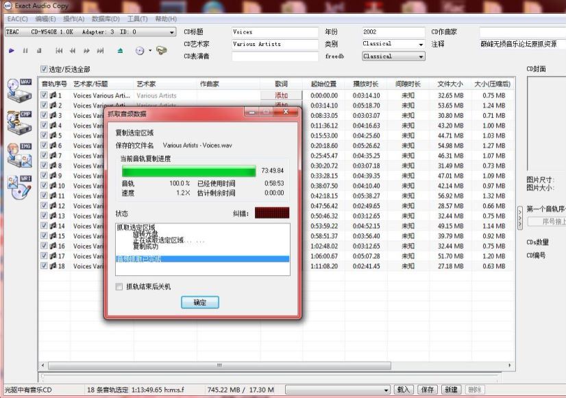This screenshot has height=398, width=566.
Task: Click the 添加 lyrics button for track 1
Action: point(281,95)
